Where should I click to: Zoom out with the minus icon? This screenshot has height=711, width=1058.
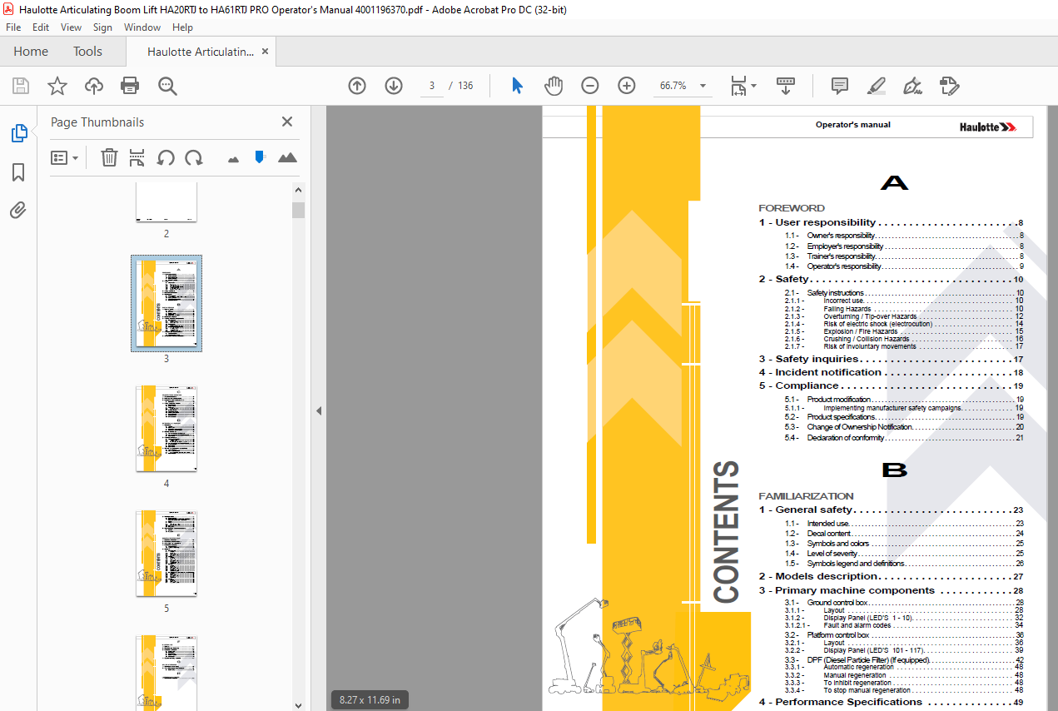(x=590, y=86)
